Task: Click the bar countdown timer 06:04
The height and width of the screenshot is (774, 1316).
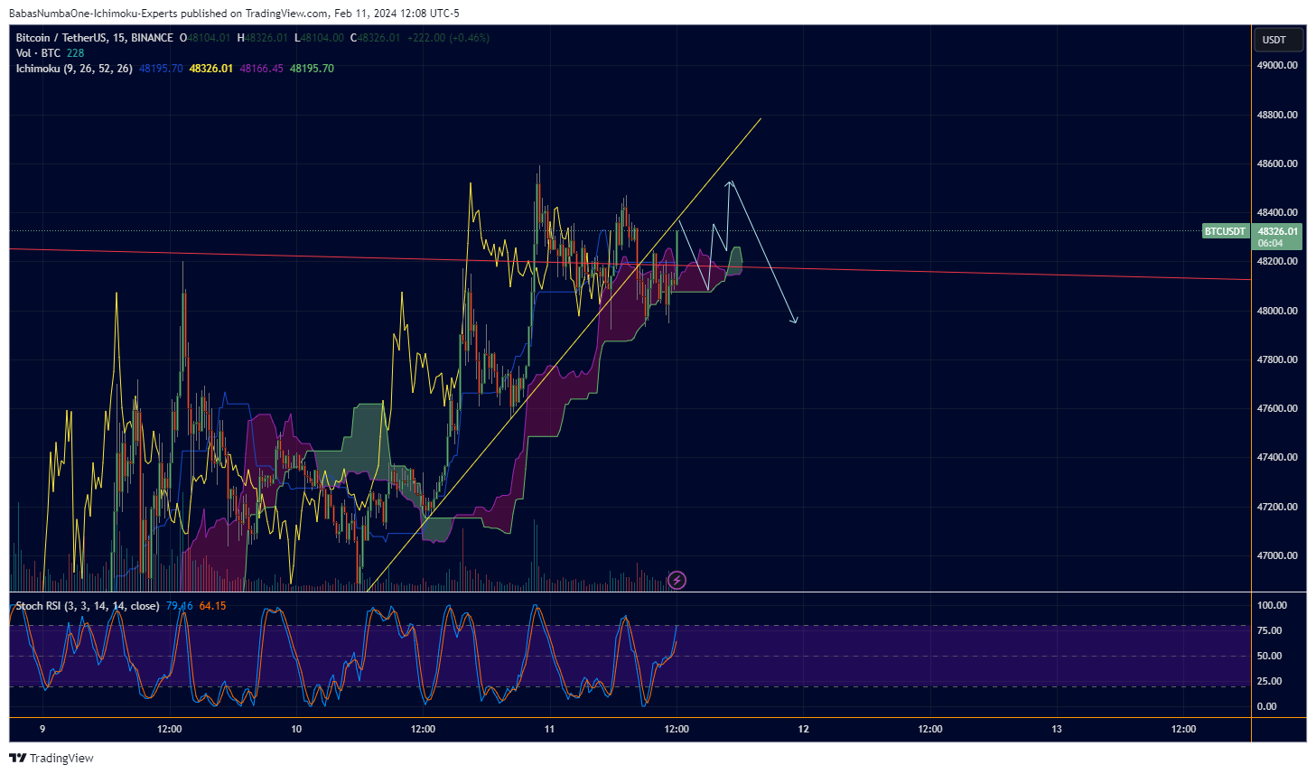Action: 1270,243
